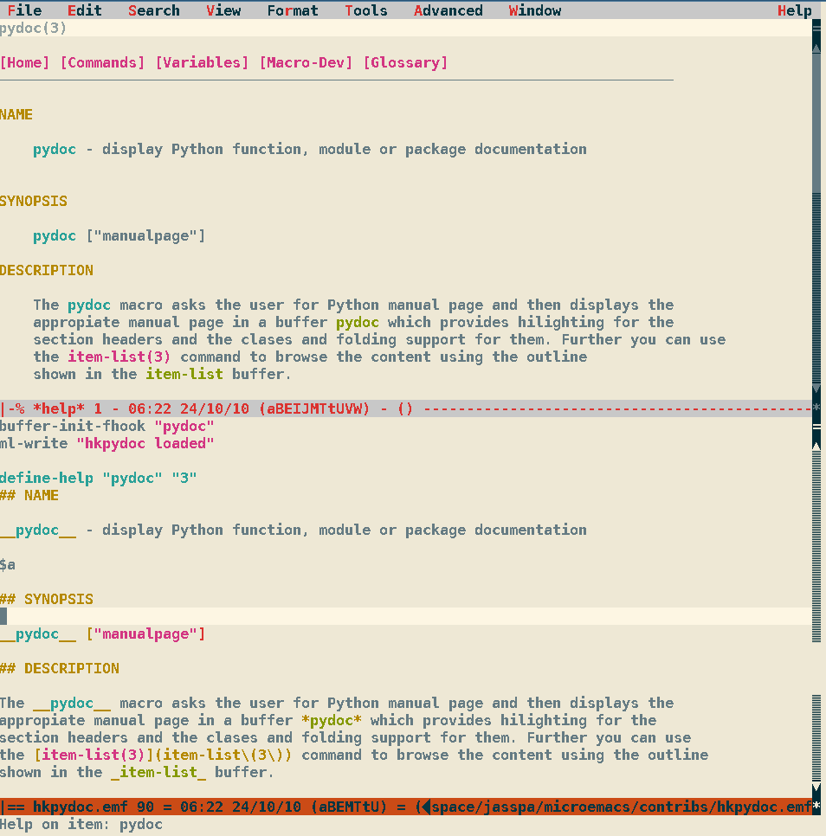Click the DESCRIPTION heading in help window
The image size is (826, 836).
[47, 270]
